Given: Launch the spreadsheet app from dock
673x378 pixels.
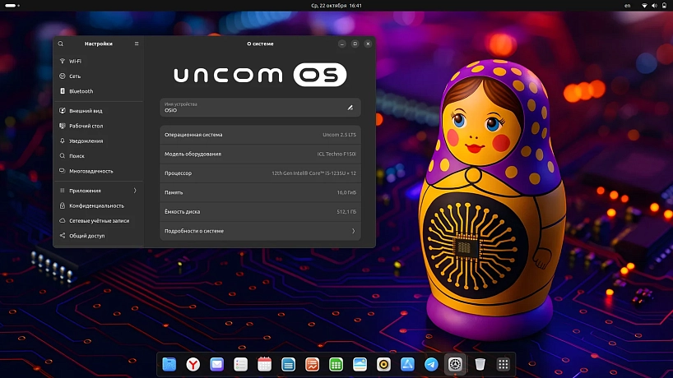Looking at the screenshot, I should point(336,363).
